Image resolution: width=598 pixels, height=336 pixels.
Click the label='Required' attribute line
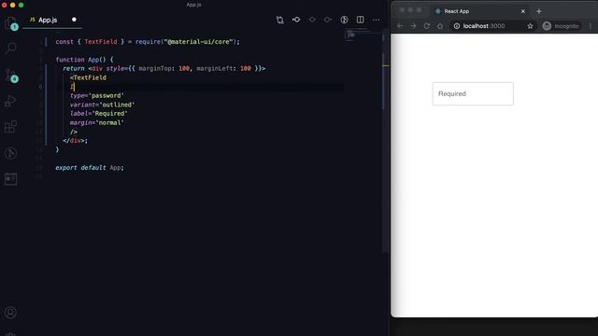click(x=99, y=113)
